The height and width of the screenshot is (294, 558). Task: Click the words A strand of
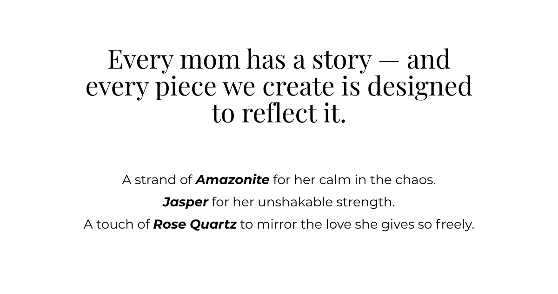[x=157, y=180]
